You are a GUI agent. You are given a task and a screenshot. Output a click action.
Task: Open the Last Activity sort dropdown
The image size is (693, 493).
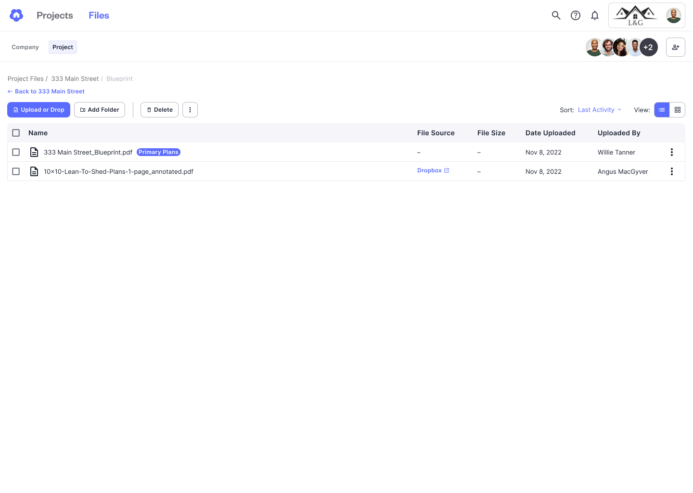click(598, 110)
